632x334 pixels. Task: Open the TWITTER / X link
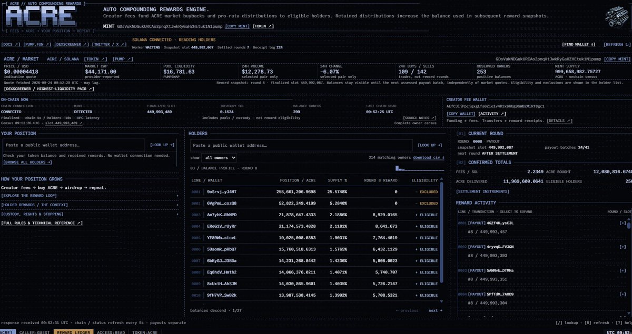point(108,45)
